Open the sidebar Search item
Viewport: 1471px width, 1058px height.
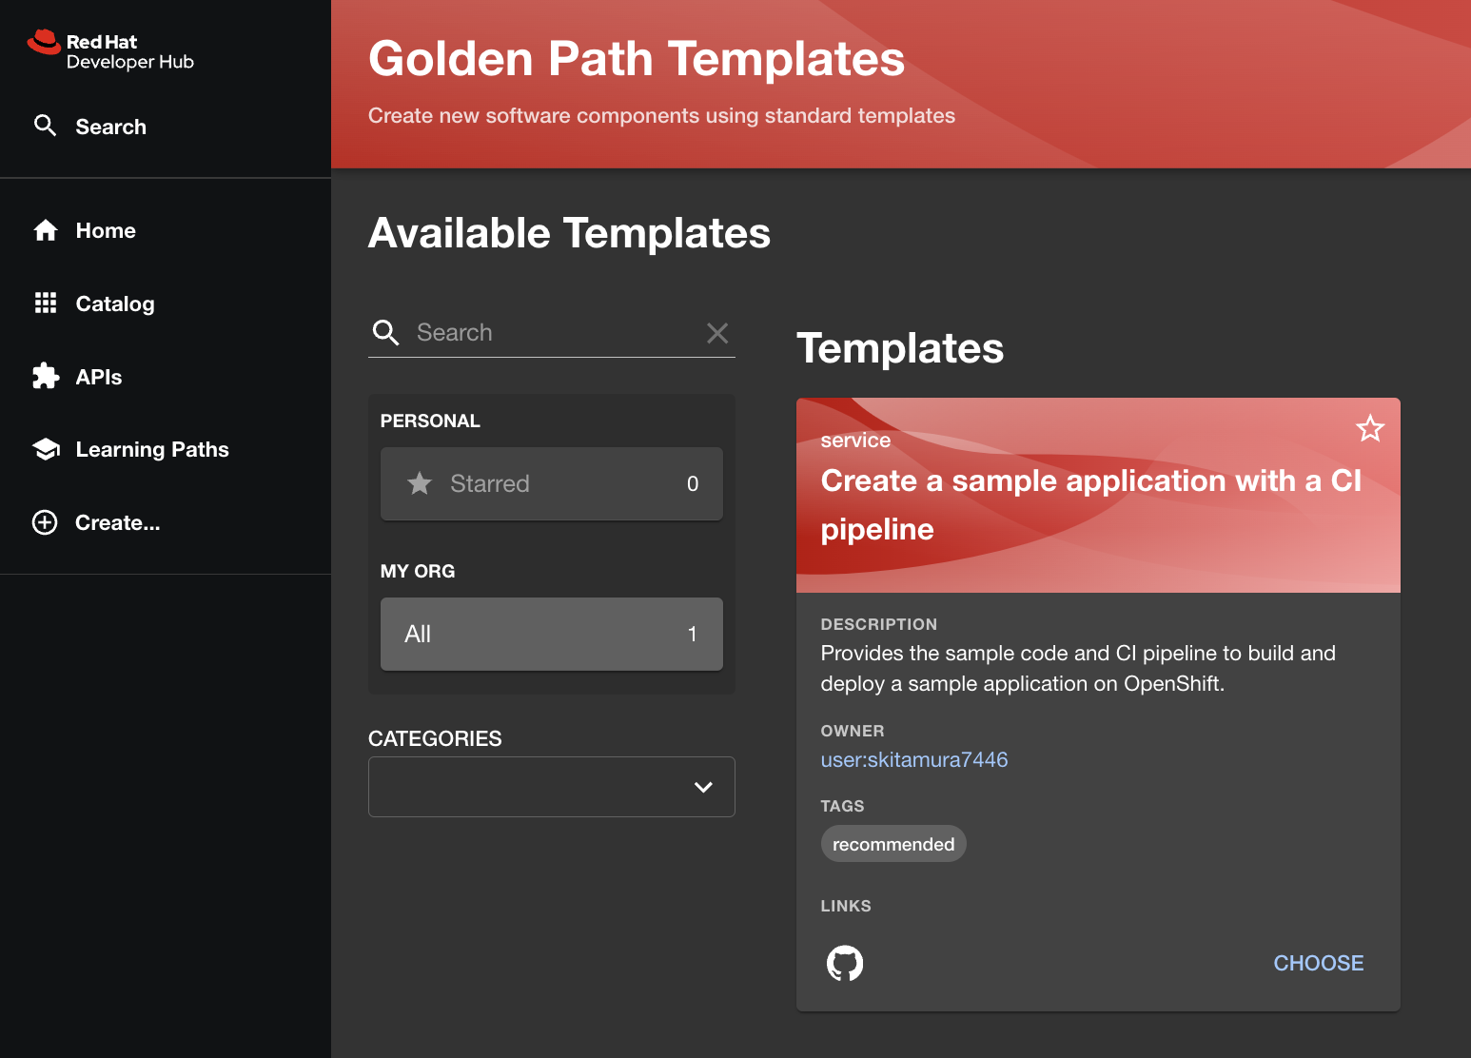[x=166, y=127]
